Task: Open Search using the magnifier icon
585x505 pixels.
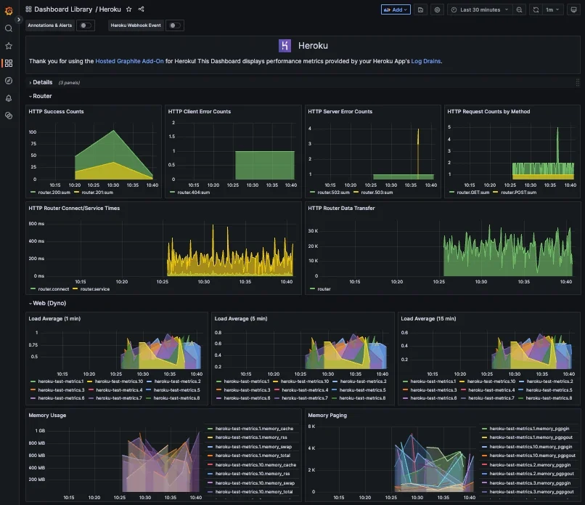Action: click(x=9, y=28)
